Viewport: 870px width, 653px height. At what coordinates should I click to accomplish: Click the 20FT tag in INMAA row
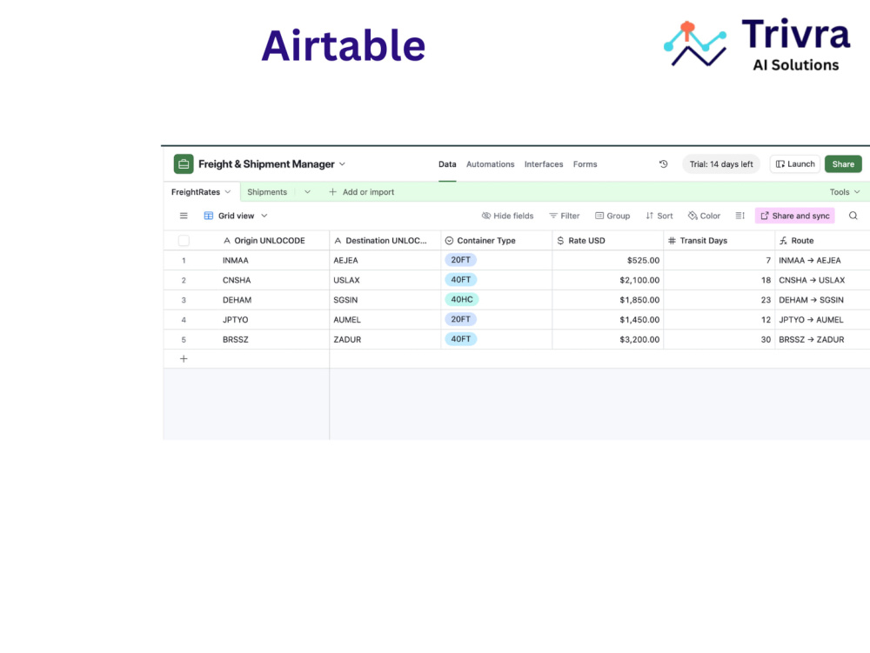tap(460, 260)
